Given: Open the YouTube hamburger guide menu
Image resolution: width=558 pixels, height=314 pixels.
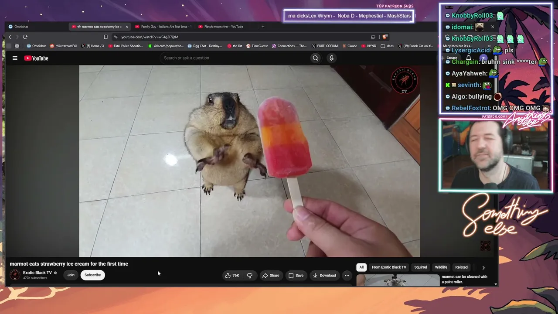Looking at the screenshot, I should point(15,58).
